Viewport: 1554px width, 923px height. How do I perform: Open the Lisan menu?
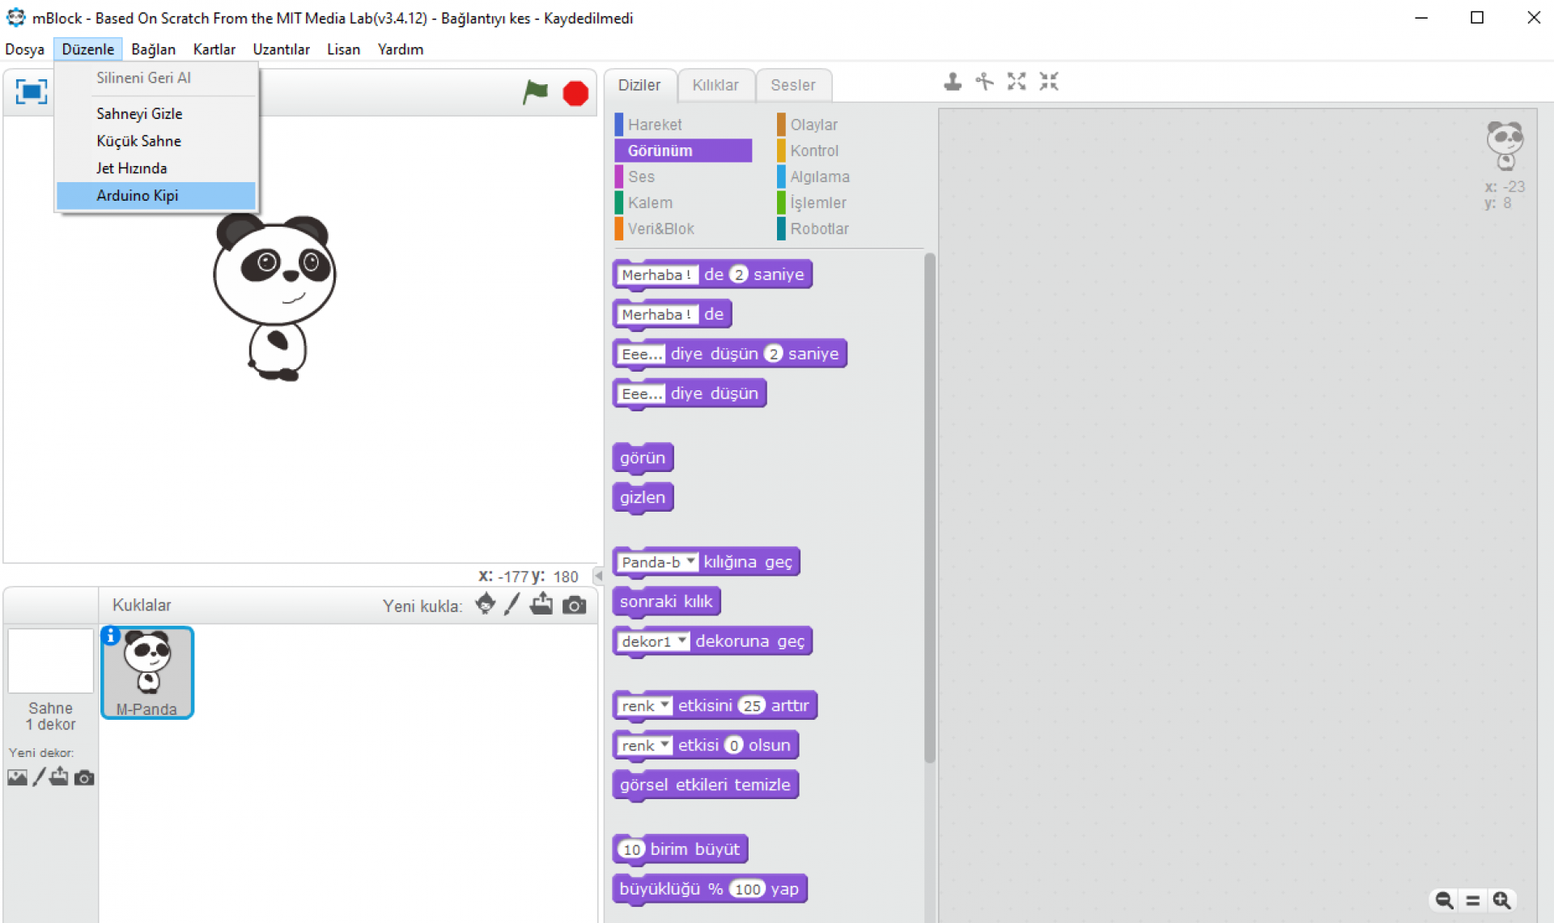tap(343, 49)
